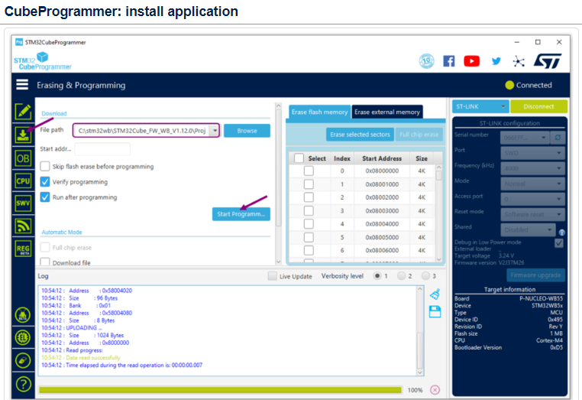Viewport: 582px width, 400px height.
Task: Toggle Live Update checkbox
Action: (273, 276)
